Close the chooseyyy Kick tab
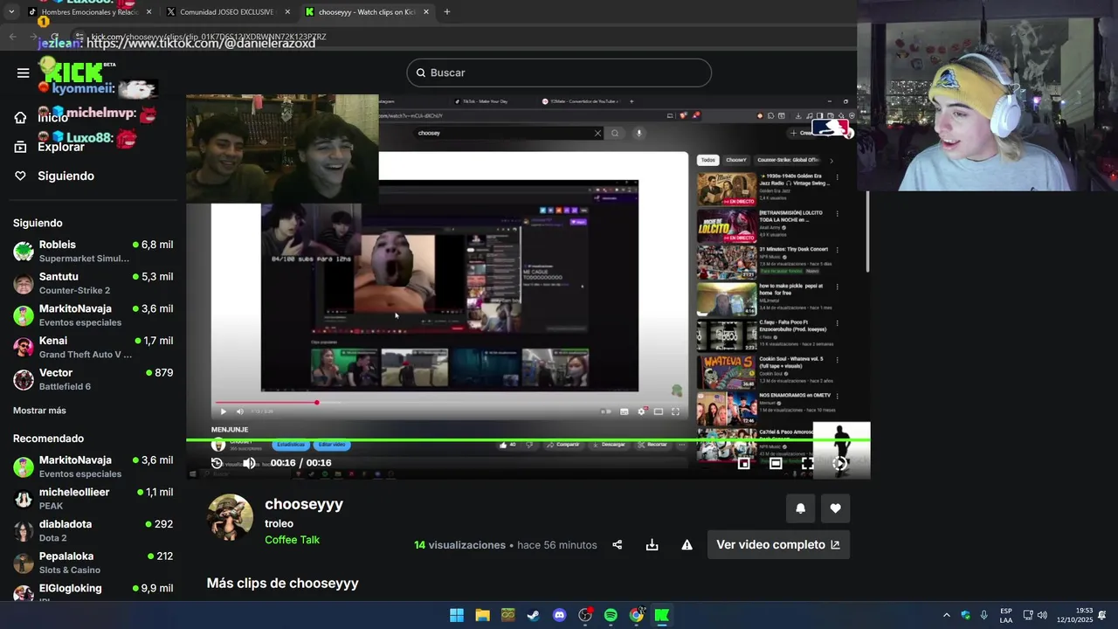Viewport: 1118px width, 629px height. [x=425, y=12]
